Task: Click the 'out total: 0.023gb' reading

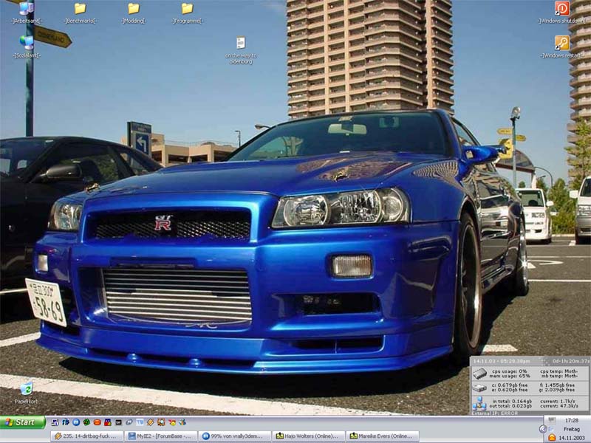Action: click(510, 406)
